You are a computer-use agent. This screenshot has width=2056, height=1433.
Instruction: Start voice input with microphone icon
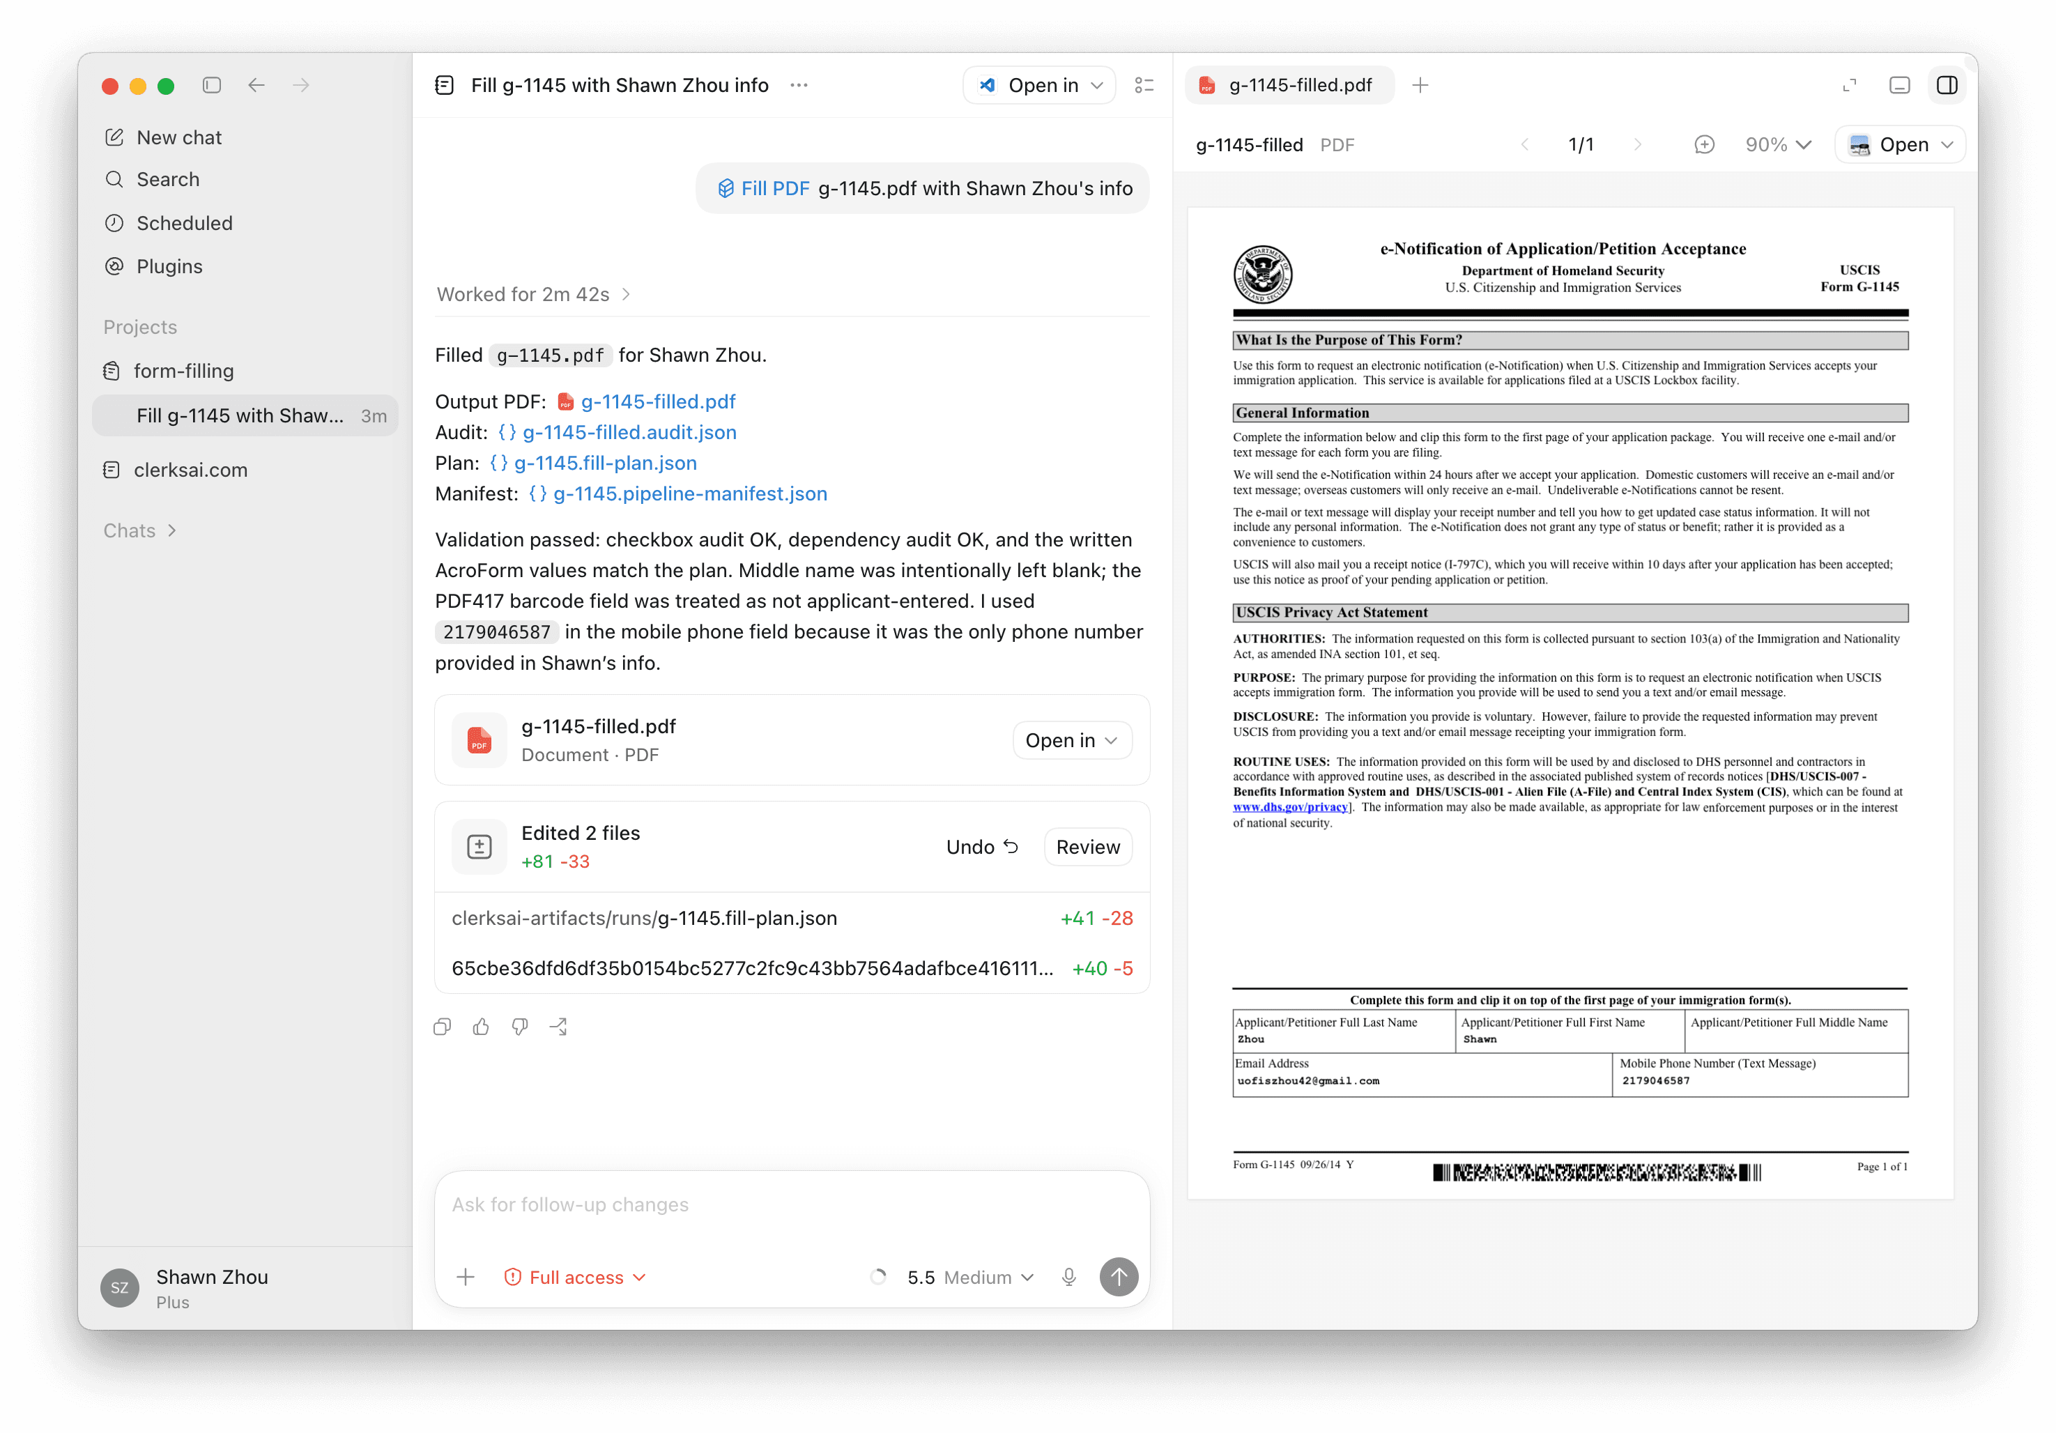coord(1069,1277)
